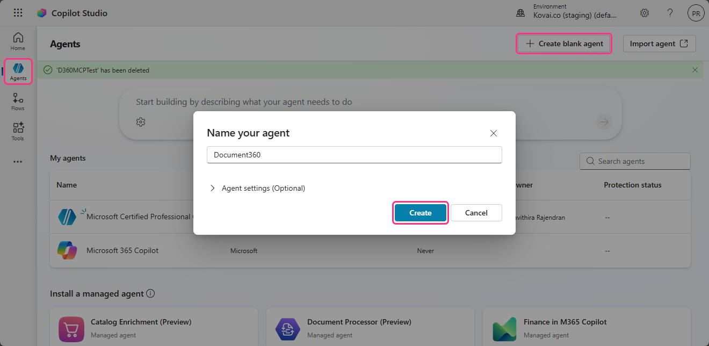Click inside the agent name field
This screenshot has height=346, width=709.
coord(354,154)
